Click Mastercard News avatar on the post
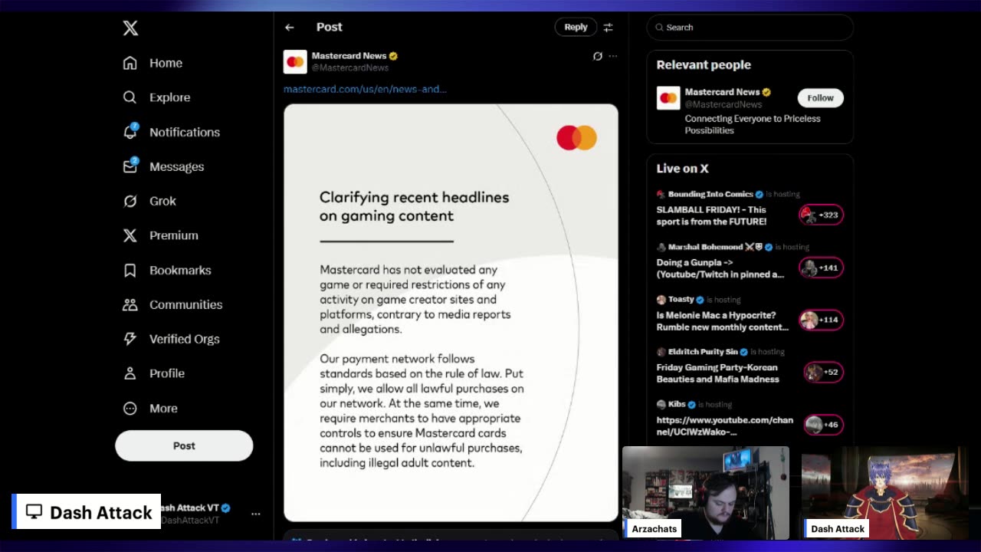Image resolution: width=981 pixels, height=552 pixels. coord(295,62)
